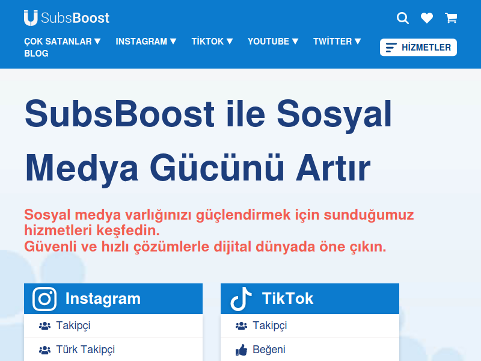481x361 pixels.
Task: Click the TikTok card header title
Action: pyautogui.click(x=288, y=298)
